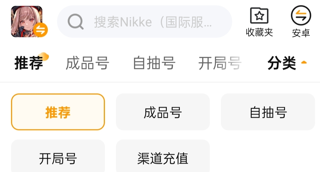Focus the 搜索Nikke search field
Viewport: 320px width, 172px height.
coord(153,22)
